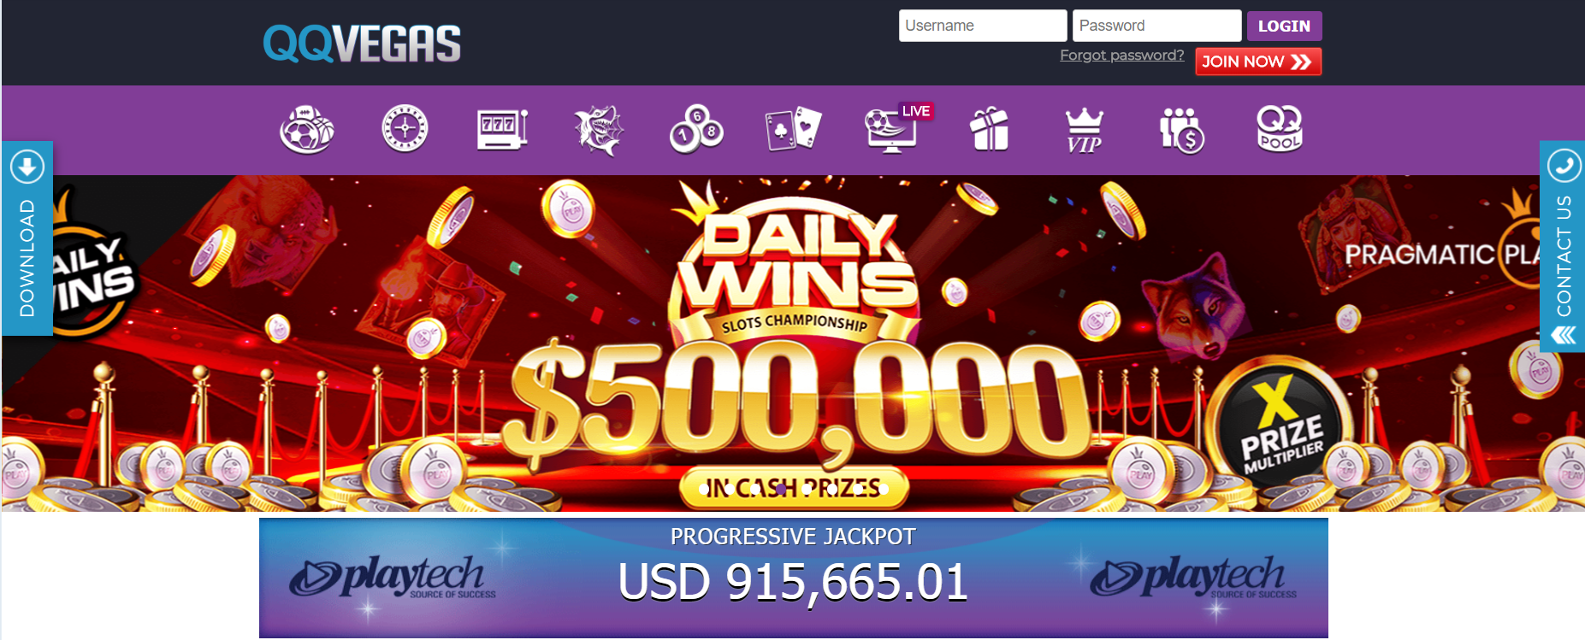1585x640 pixels.
Task: Open the gift box promotions icon
Action: [990, 129]
